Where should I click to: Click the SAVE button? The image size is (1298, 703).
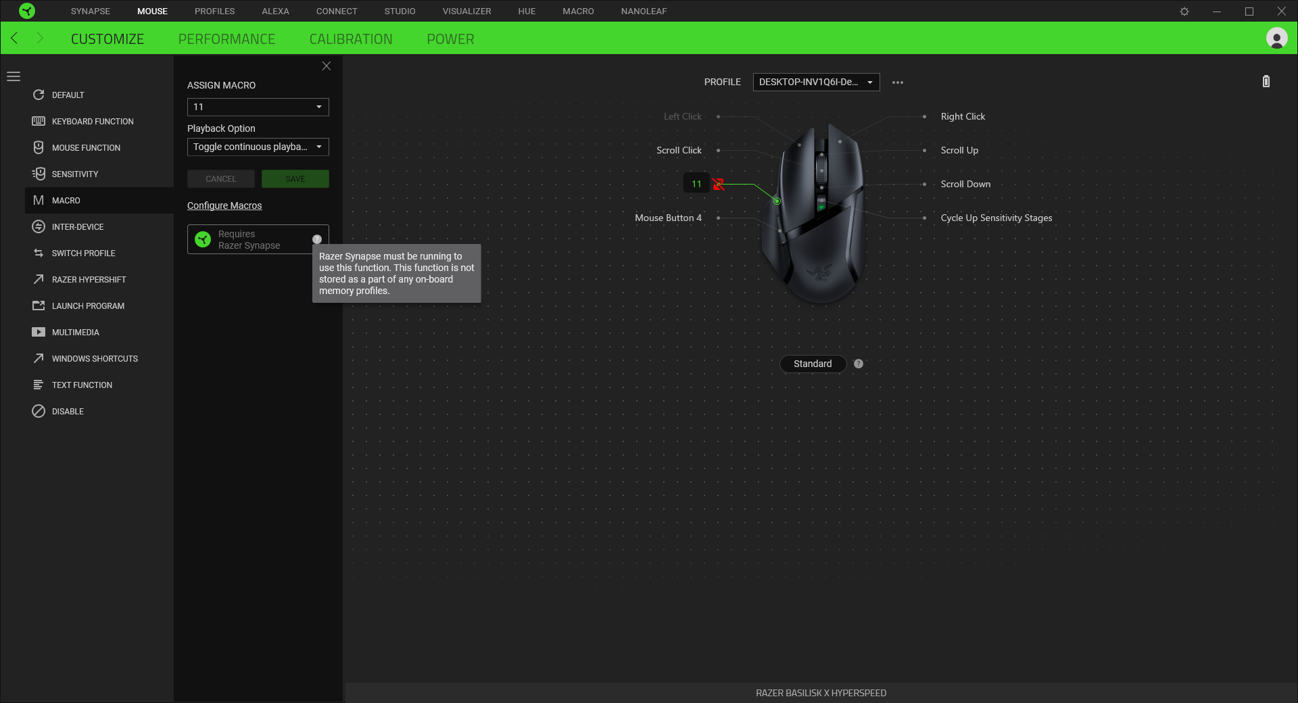295,178
